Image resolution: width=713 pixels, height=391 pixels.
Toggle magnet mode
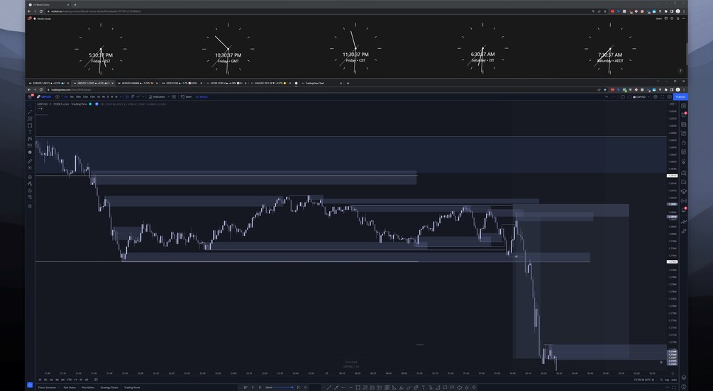click(x=30, y=176)
